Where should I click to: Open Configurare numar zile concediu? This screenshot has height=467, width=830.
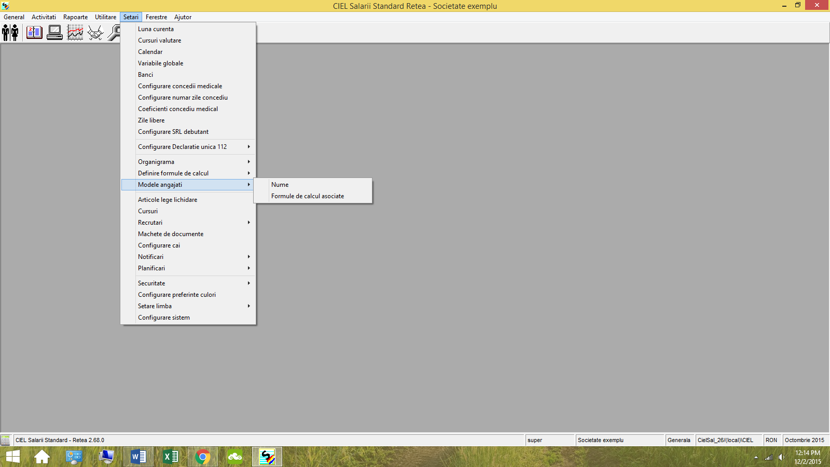188,98
